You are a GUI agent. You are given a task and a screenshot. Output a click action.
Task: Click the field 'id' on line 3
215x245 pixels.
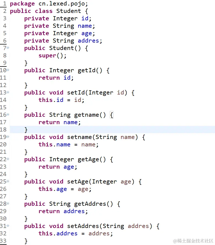click(x=85, y=18)
